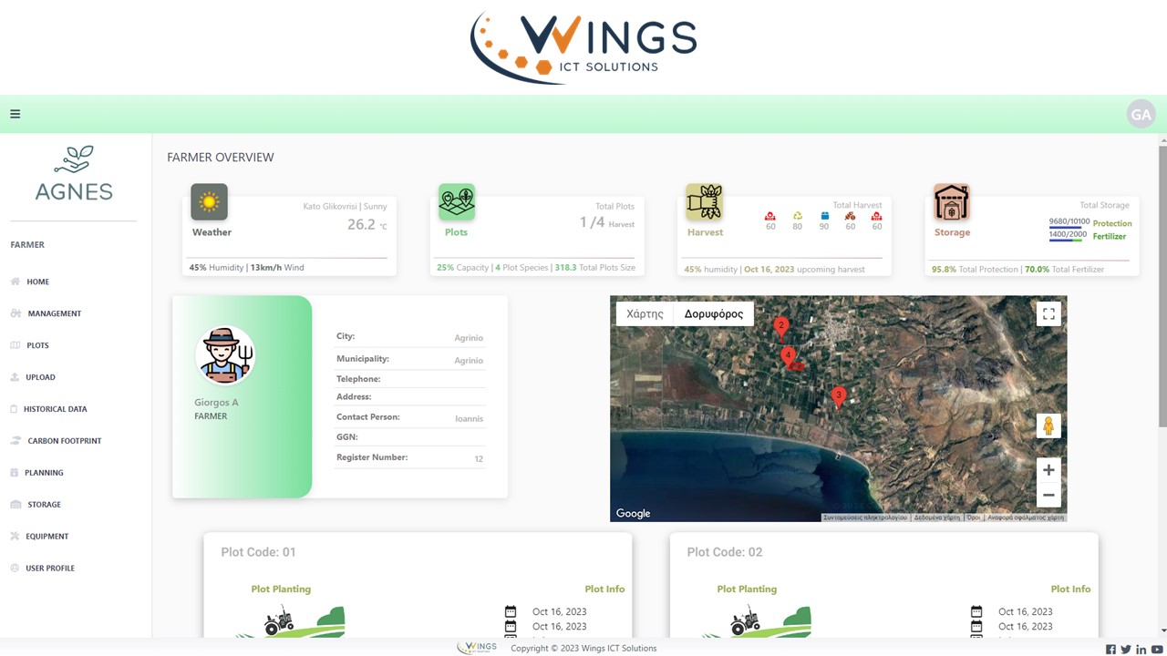This screenshot has width=1167, height=656.
Task: Select the recycle harvest icon above 80
Action: (x=797, y=216)
